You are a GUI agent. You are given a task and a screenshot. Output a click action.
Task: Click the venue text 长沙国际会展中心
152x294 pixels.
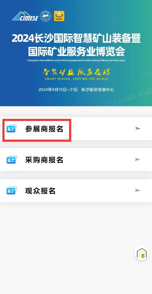98,90
